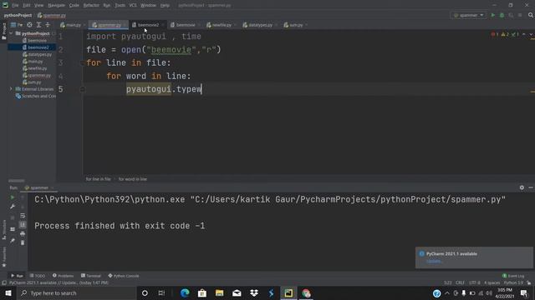Open the Code menu
The image size is (535, 300).
coord(74,6)
